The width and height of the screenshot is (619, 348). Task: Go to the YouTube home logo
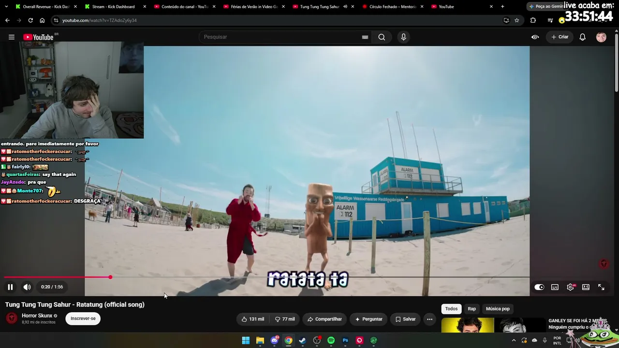(38, 37)
